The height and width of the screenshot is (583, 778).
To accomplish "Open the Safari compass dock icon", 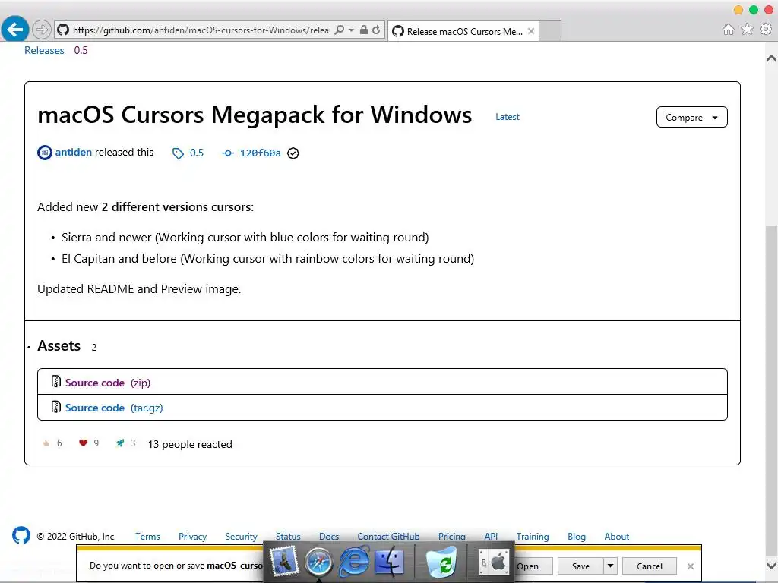I will coord(318,563).
